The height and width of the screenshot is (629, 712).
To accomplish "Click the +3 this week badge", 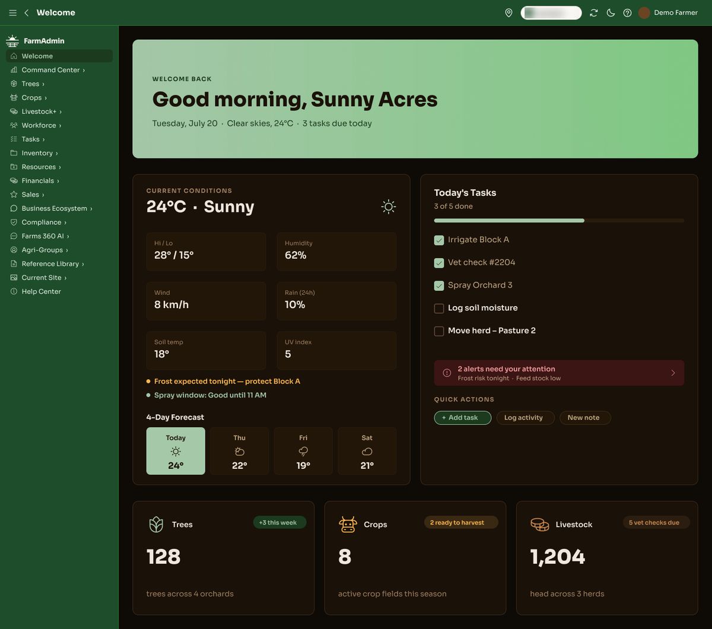I will coord(279,522).
